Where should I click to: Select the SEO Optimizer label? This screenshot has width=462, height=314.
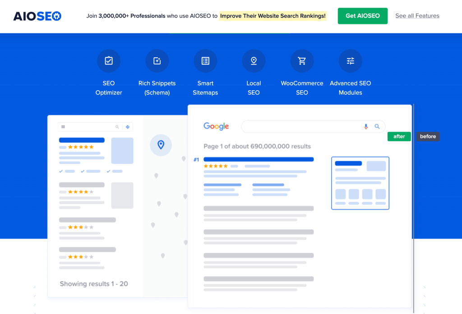[x=109, y=88]
